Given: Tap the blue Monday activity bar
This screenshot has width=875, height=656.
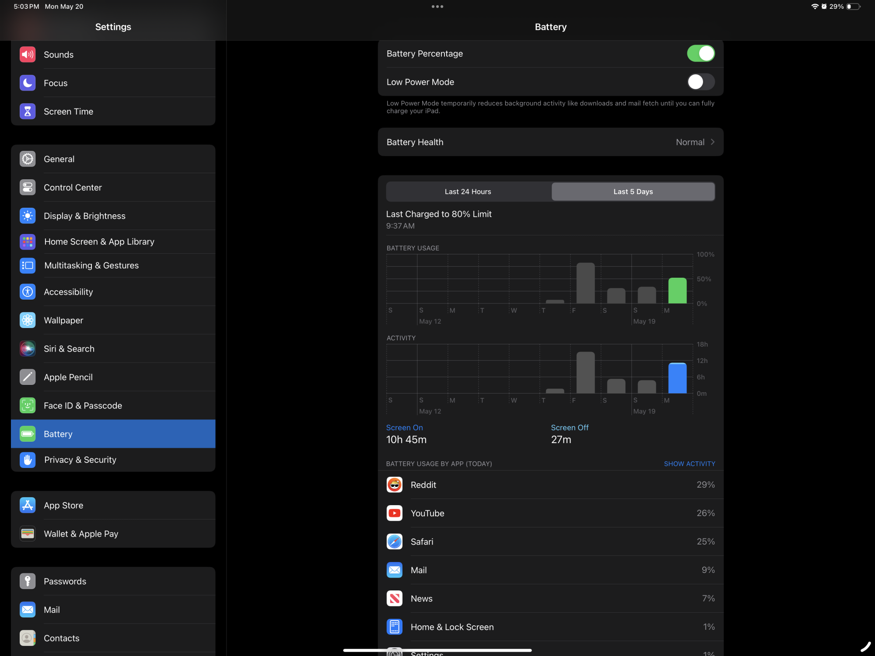Looking at the screenshot, I should pyautogui.click(x=677, y=378).
